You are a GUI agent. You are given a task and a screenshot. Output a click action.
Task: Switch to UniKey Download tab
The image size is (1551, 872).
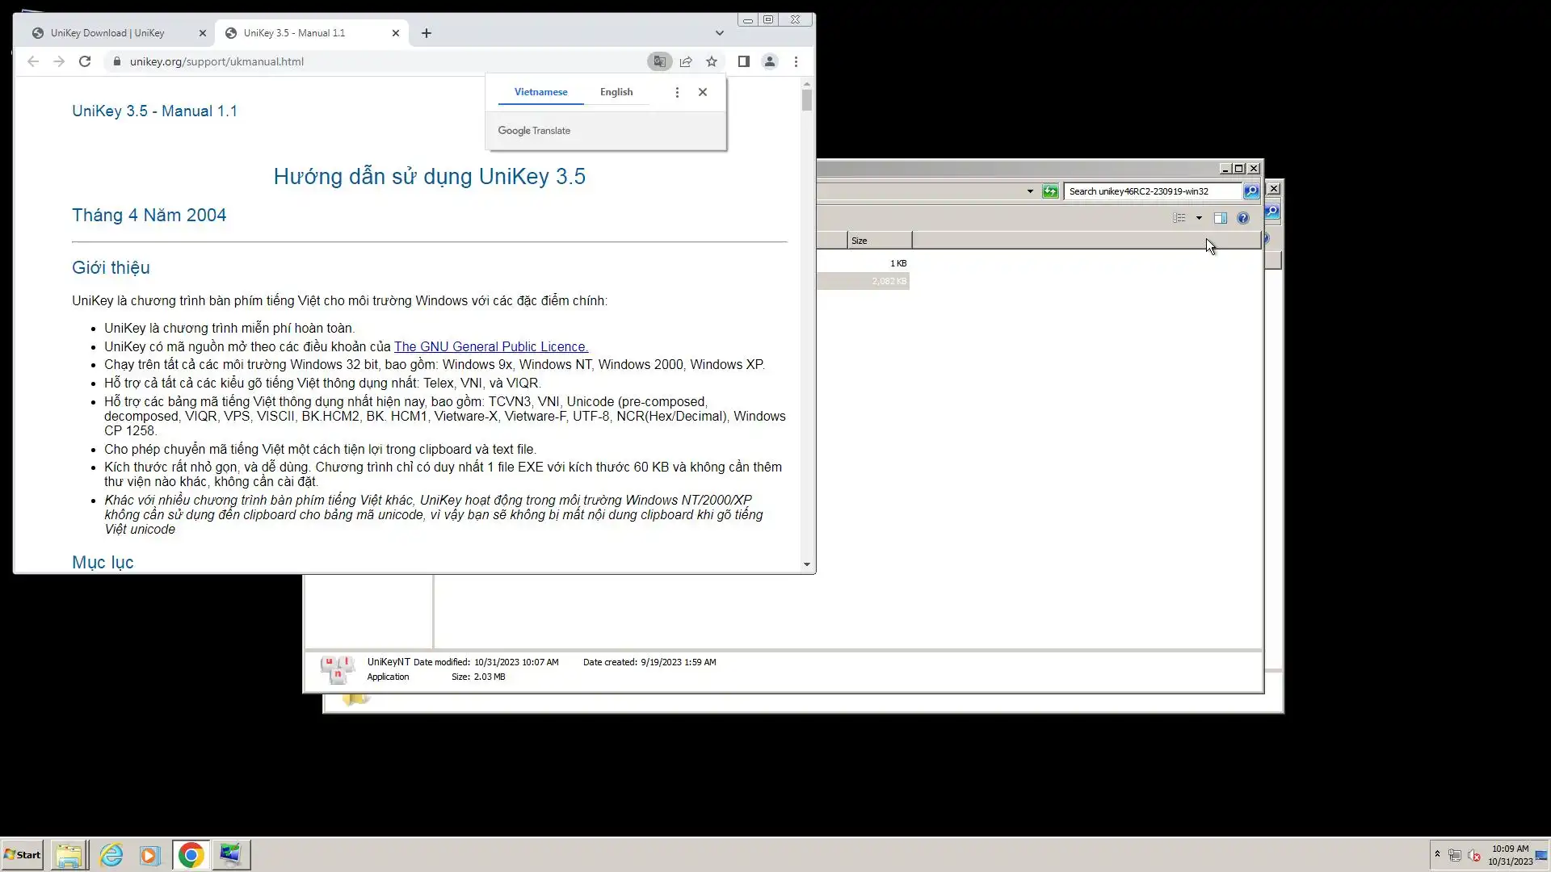pyautogui.click(x=107, y=33)
